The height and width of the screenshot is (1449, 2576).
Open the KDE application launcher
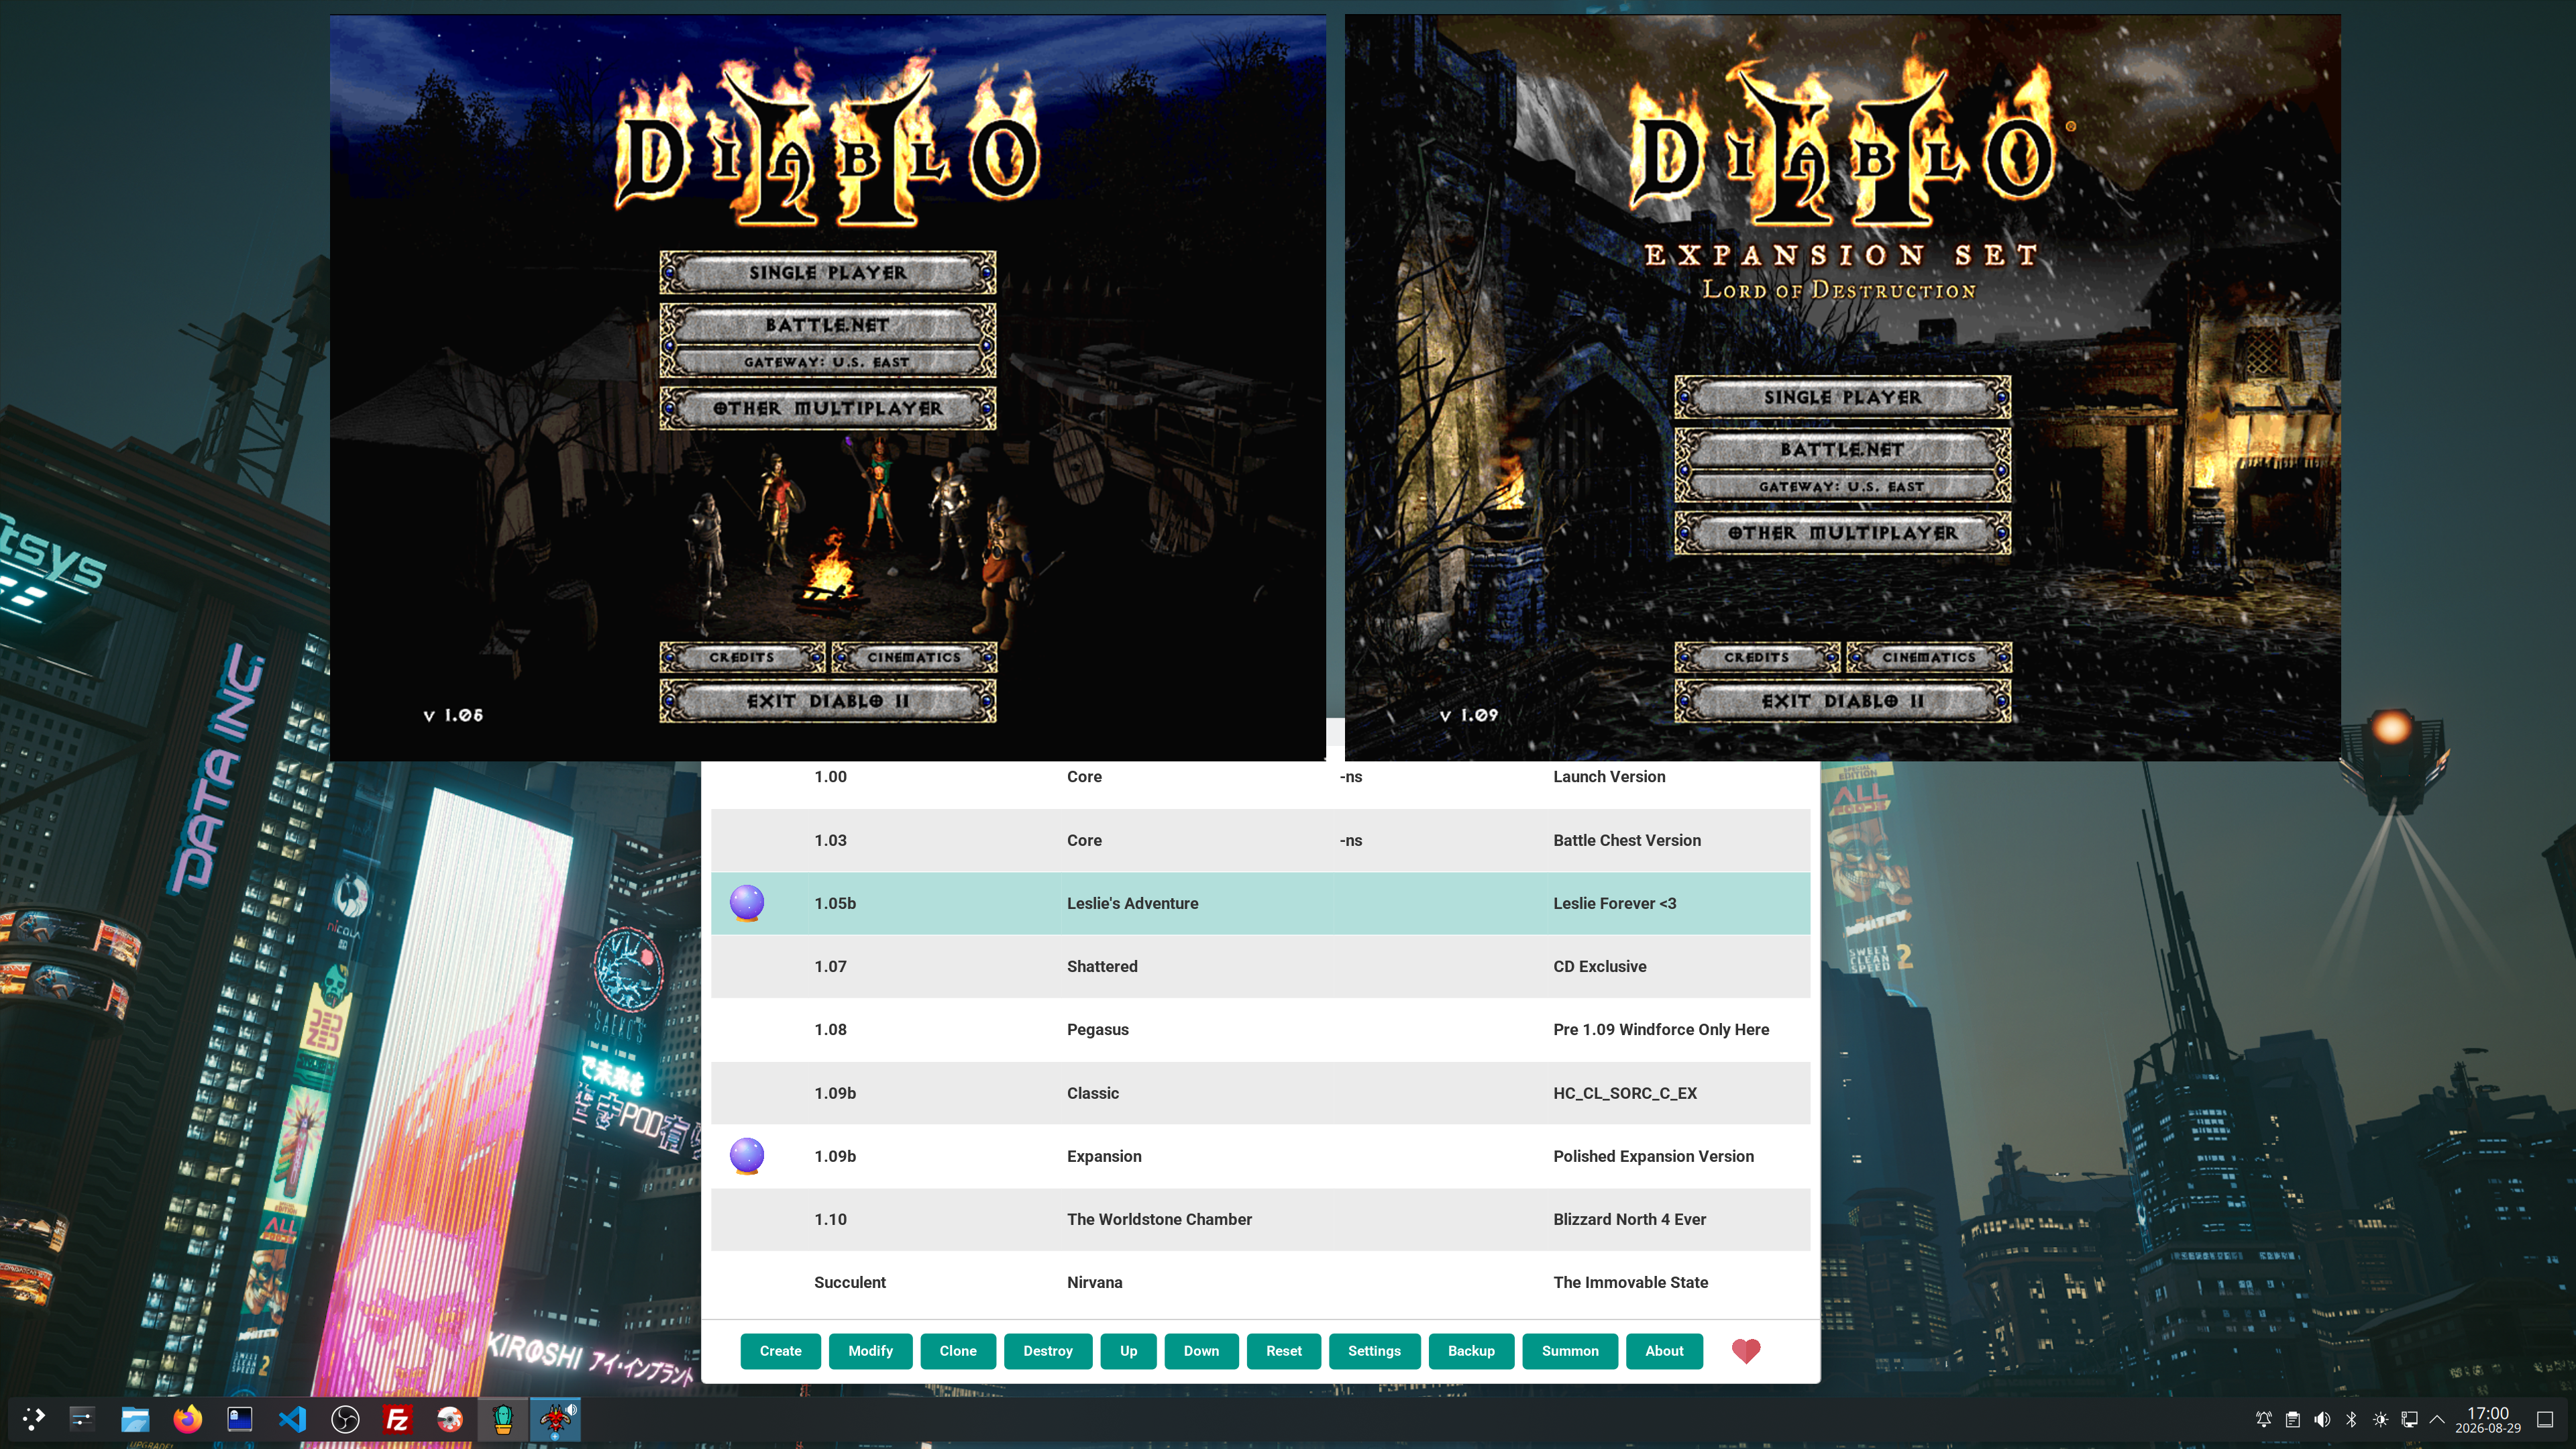coord(33,1418)
